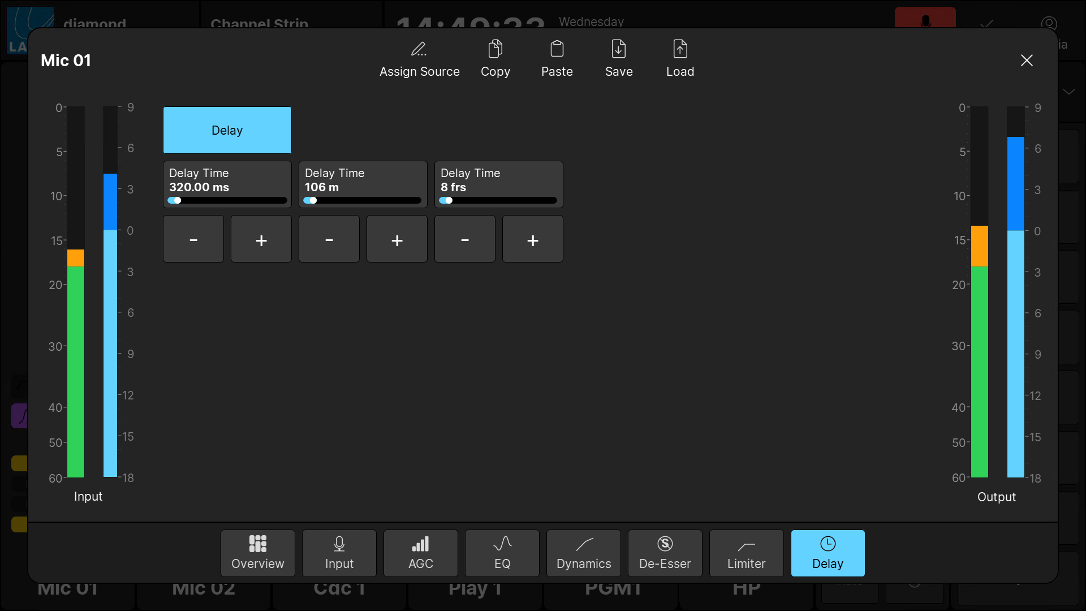Switch to the EQ tab
Screen dimensions: 1086x611
point(502,553)
